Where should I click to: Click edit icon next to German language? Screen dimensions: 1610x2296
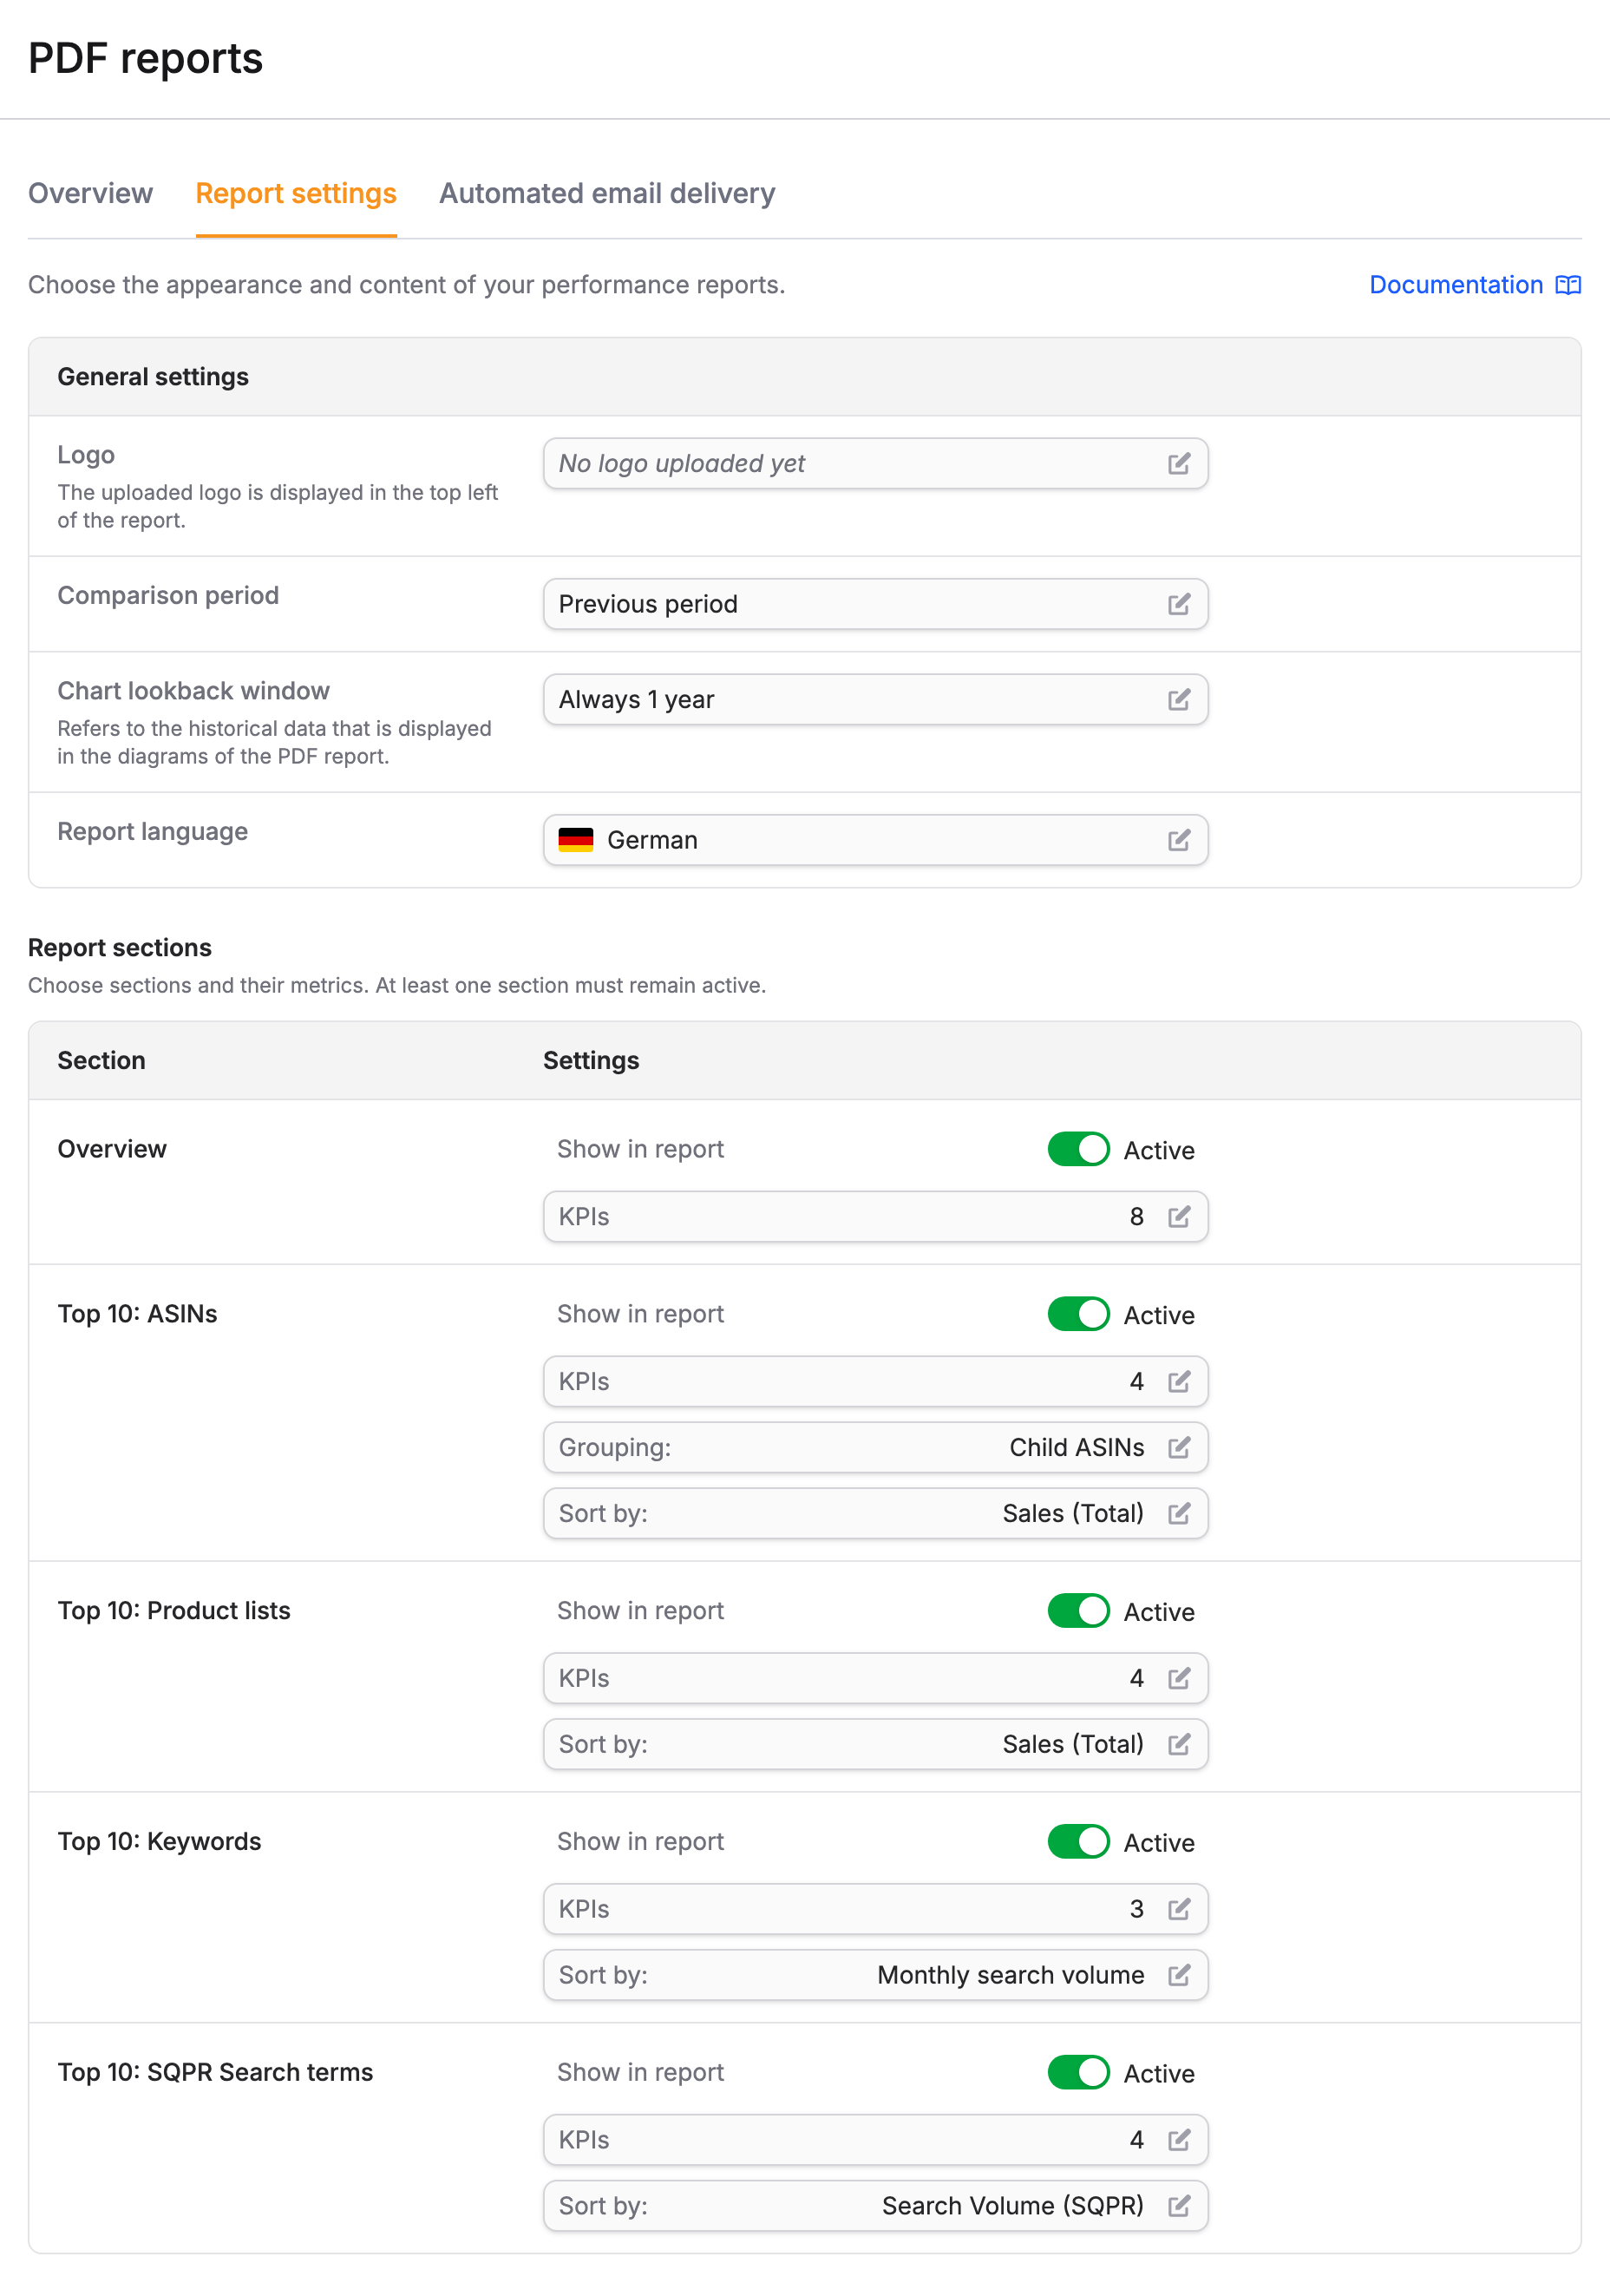1179,840
